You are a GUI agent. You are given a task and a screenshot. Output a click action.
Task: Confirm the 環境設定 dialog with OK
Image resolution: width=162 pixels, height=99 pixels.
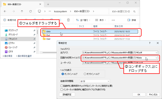pos(139,95)
